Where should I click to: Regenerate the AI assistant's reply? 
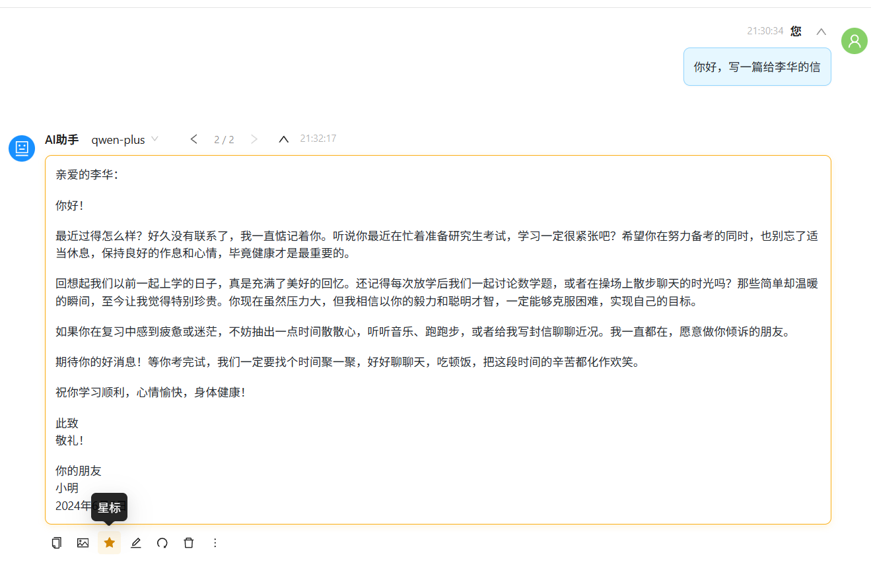tap(162, 542)
